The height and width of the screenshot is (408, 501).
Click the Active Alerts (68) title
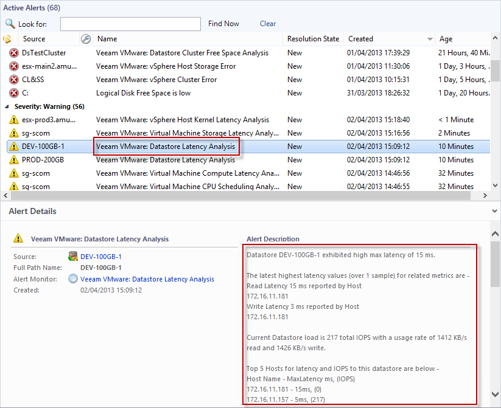tap(32, 8)
